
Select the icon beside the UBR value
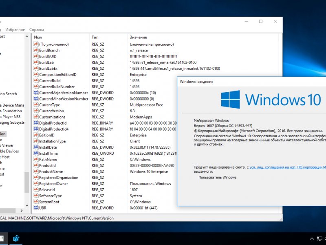coord(36,208)
